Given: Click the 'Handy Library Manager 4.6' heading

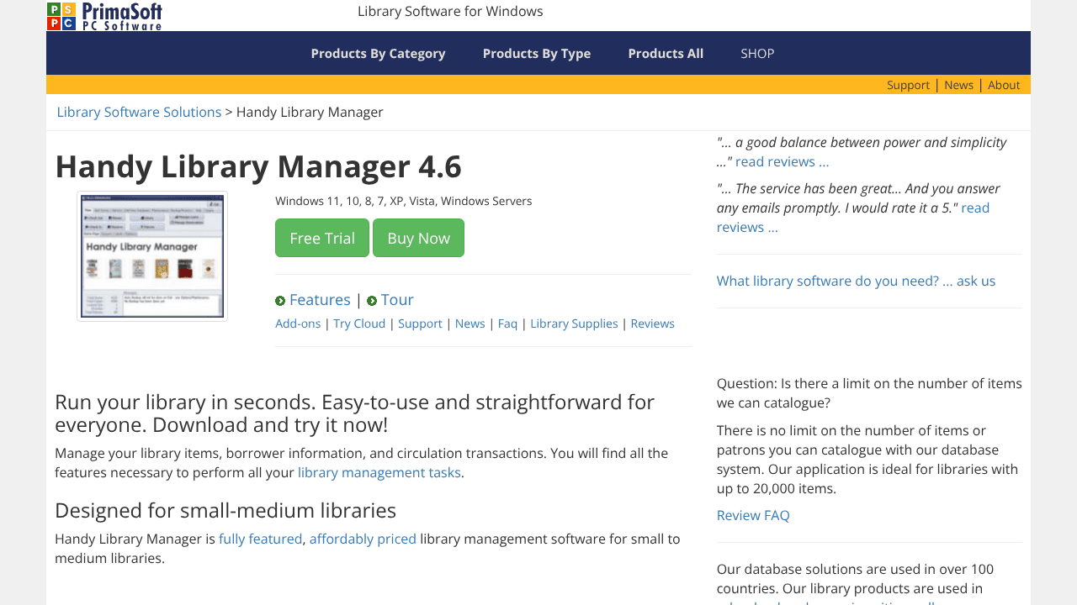Looking at the screenshot, I should point(258,166).
